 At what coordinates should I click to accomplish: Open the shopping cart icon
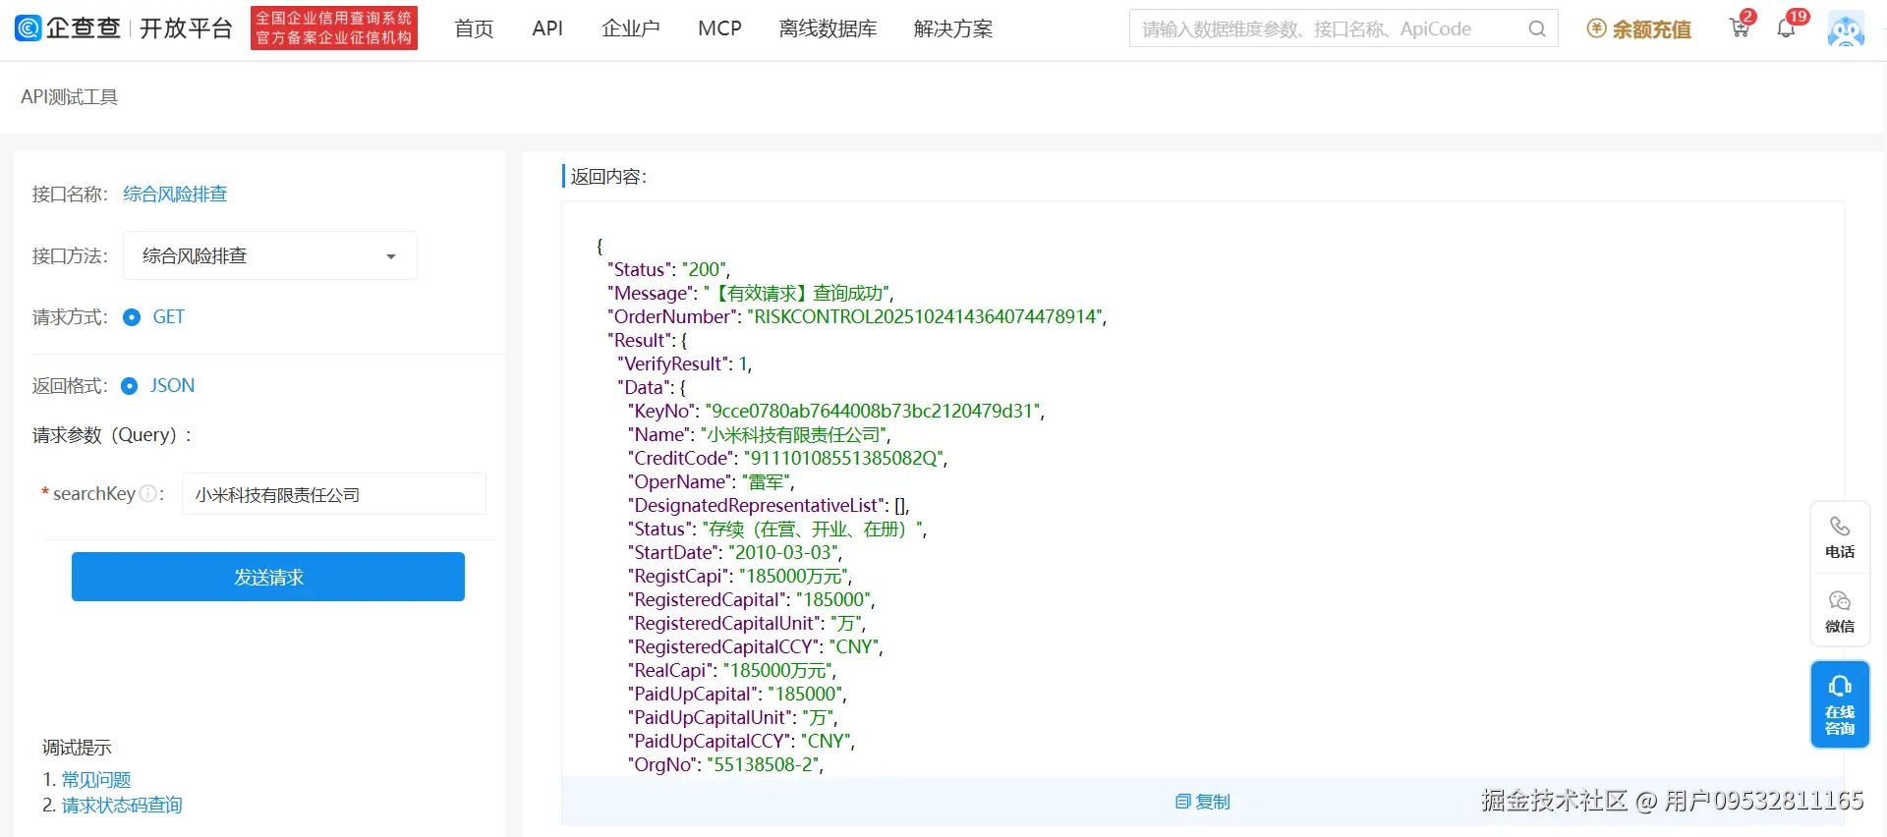point(1740,28)
